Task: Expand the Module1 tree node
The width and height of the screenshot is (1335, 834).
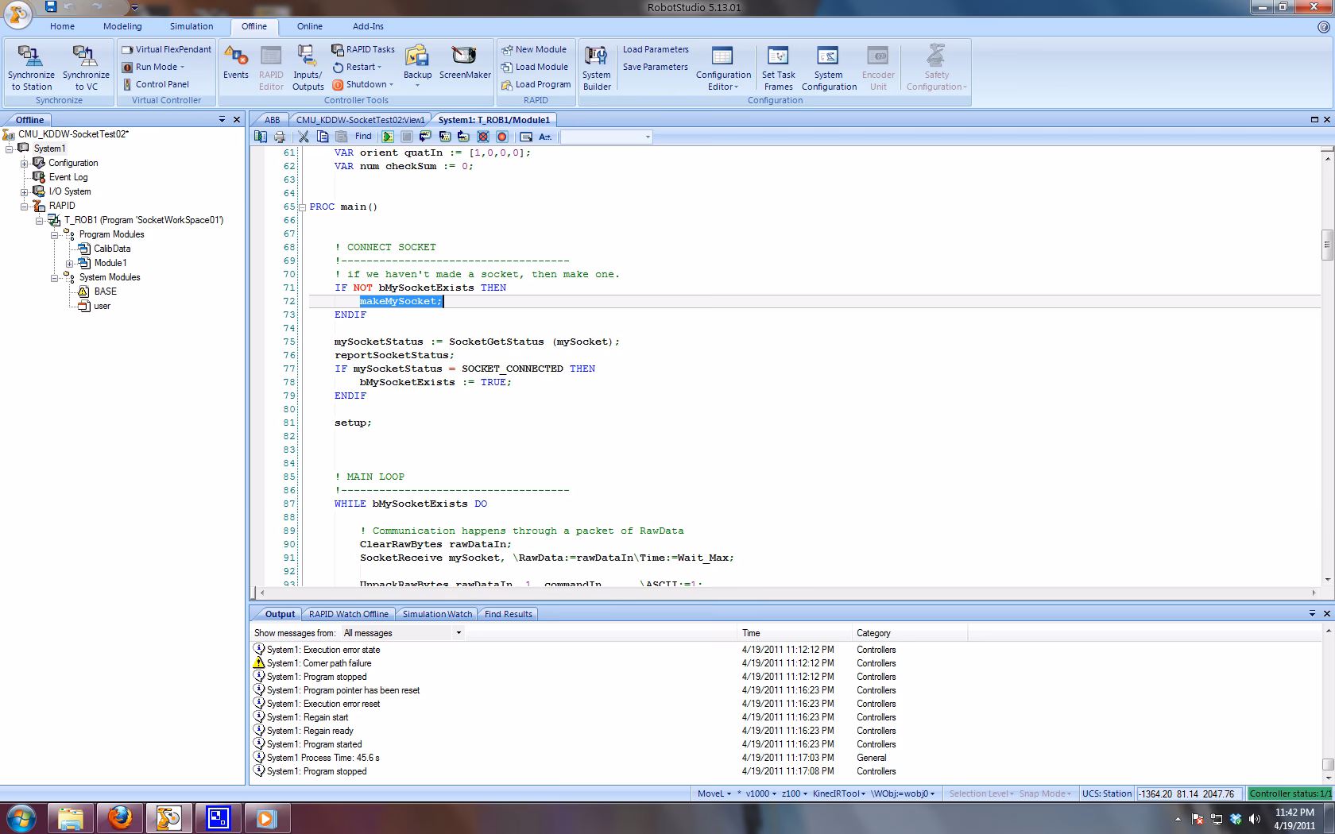Action: (x=69, y=263)
